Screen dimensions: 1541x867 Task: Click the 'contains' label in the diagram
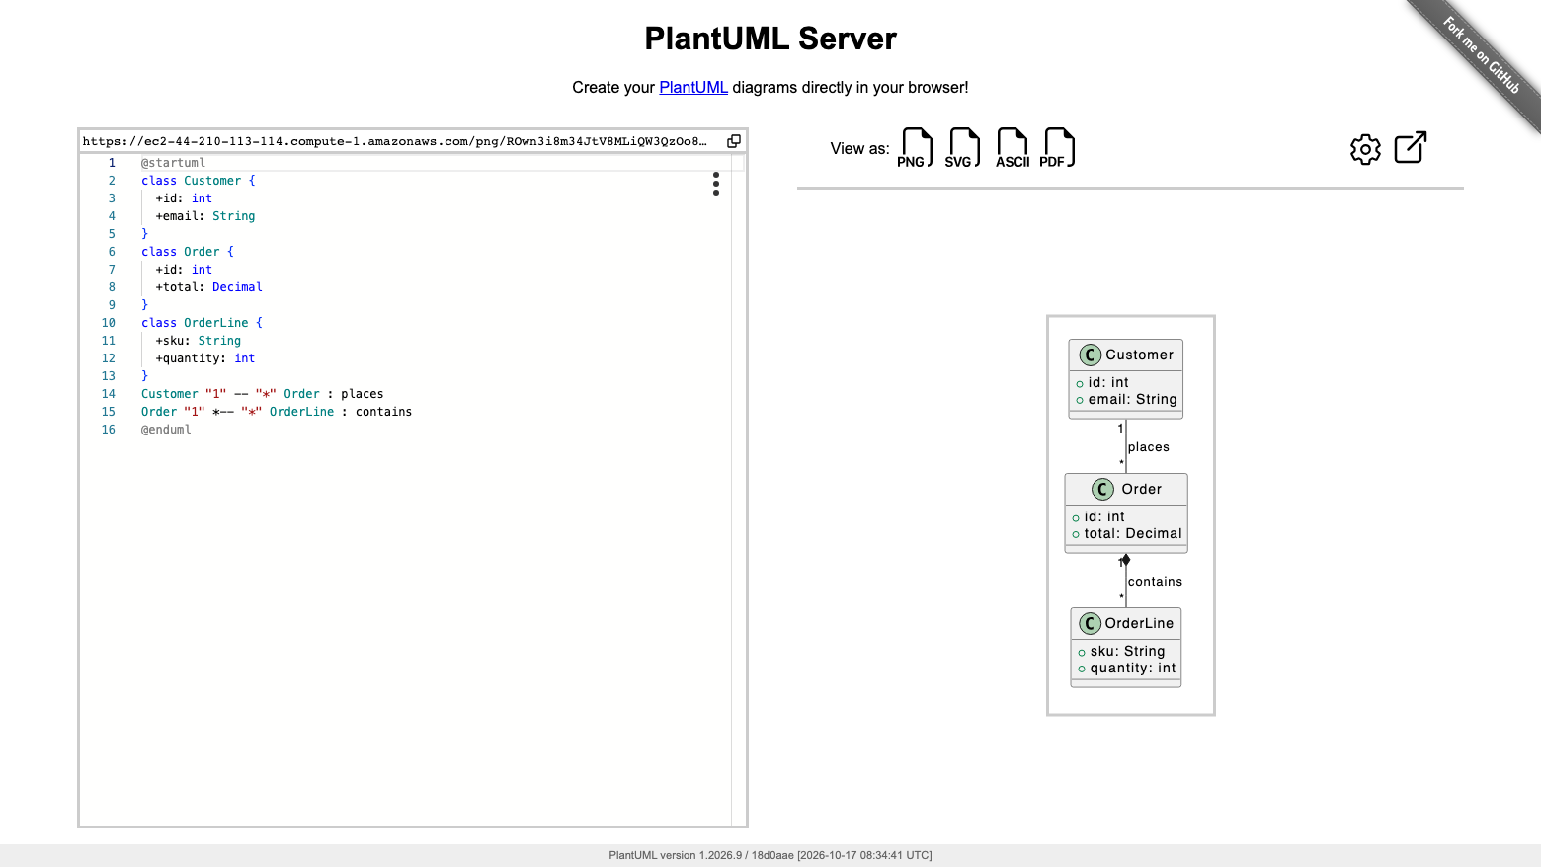point(1155,582)
